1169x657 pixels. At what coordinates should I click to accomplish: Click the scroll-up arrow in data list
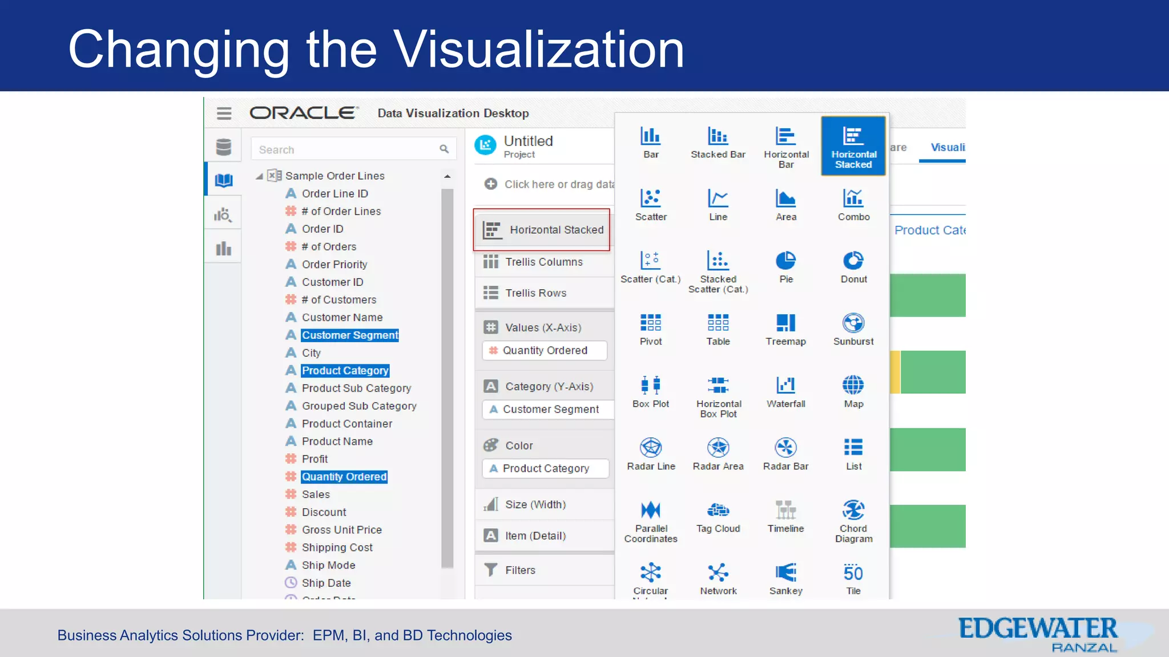click(x=447, y=176)
